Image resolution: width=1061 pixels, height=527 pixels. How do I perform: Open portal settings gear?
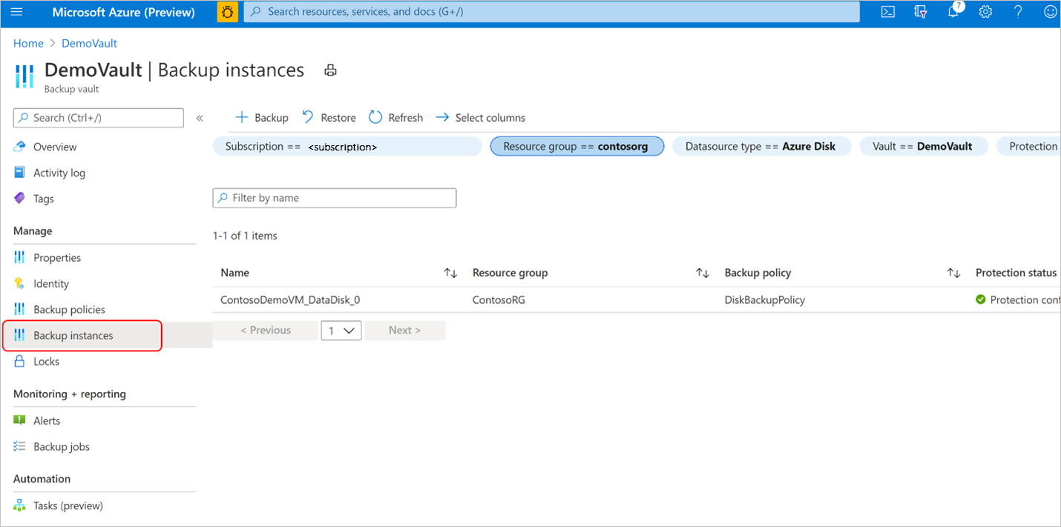tap(985, 12)
